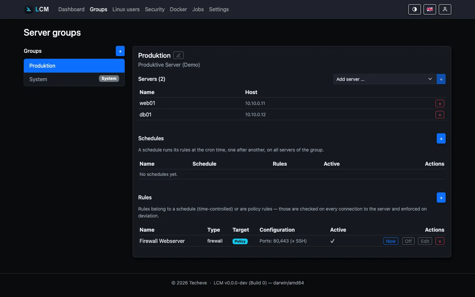The image size is (475, 297).
Task: Open the Groups nav item
Action: (x=99, y=9)
